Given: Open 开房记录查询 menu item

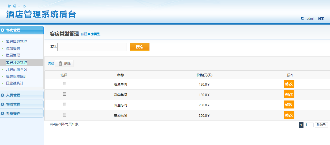Looking at the screenshot, I should coord(16,69).
